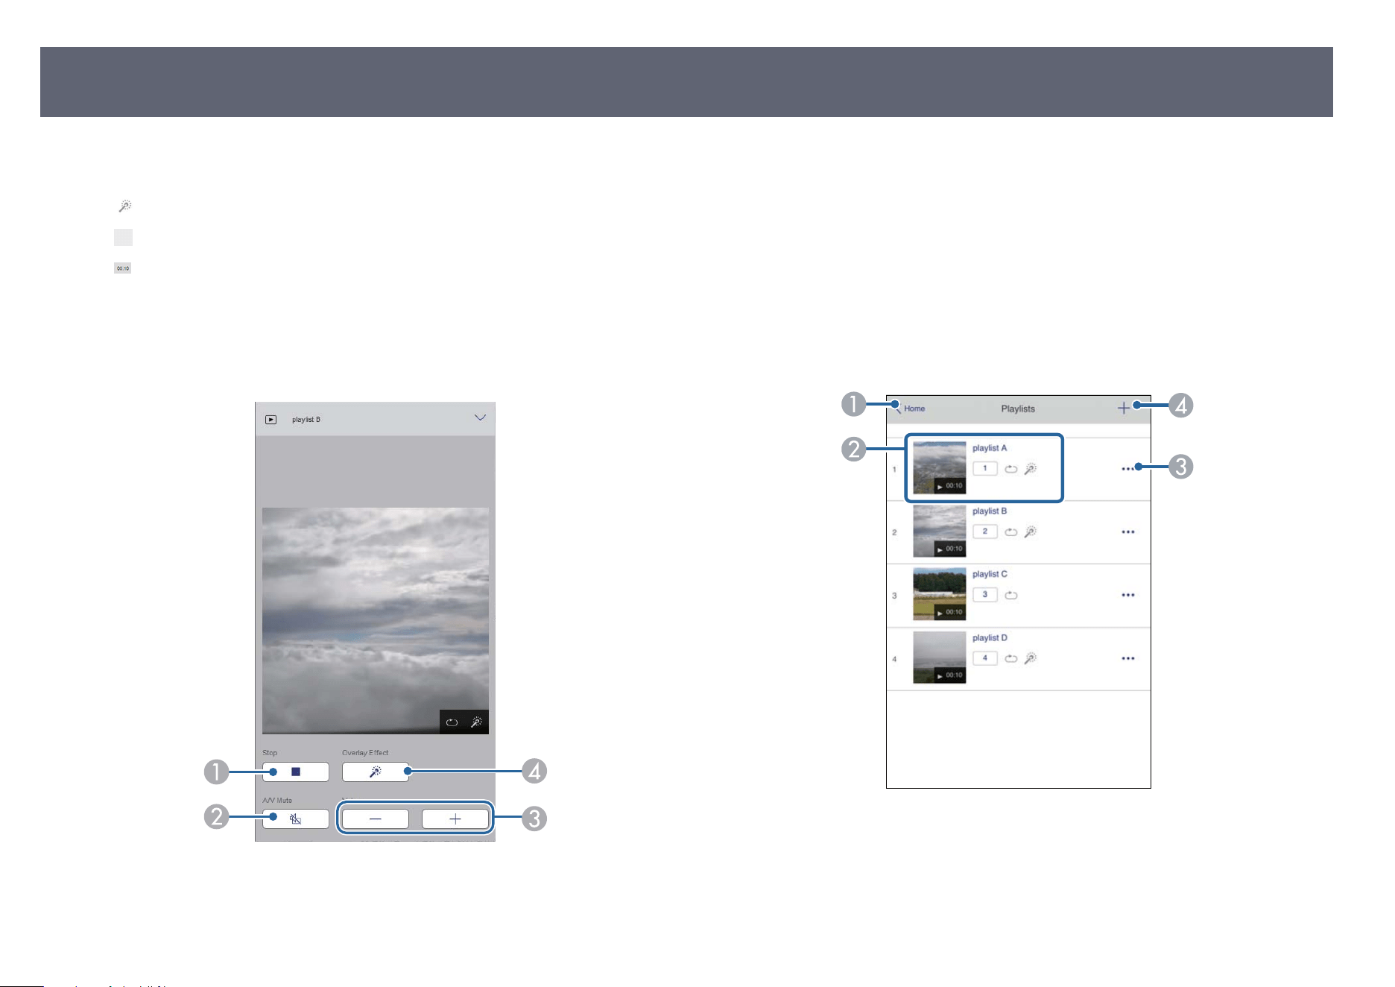Go back using the Home link
Screen dimensions: 1395x987
[x=910, y=409]
